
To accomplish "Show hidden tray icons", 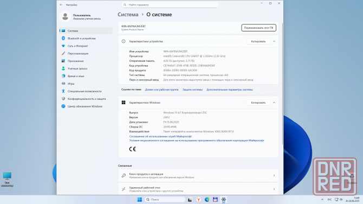I will click(x=322, y=200).
